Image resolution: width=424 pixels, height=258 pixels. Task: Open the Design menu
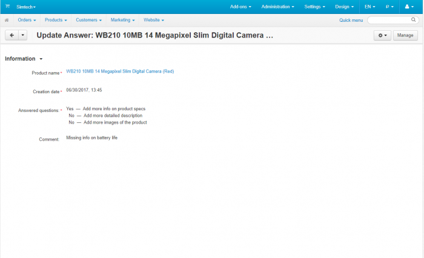(344, 7)
